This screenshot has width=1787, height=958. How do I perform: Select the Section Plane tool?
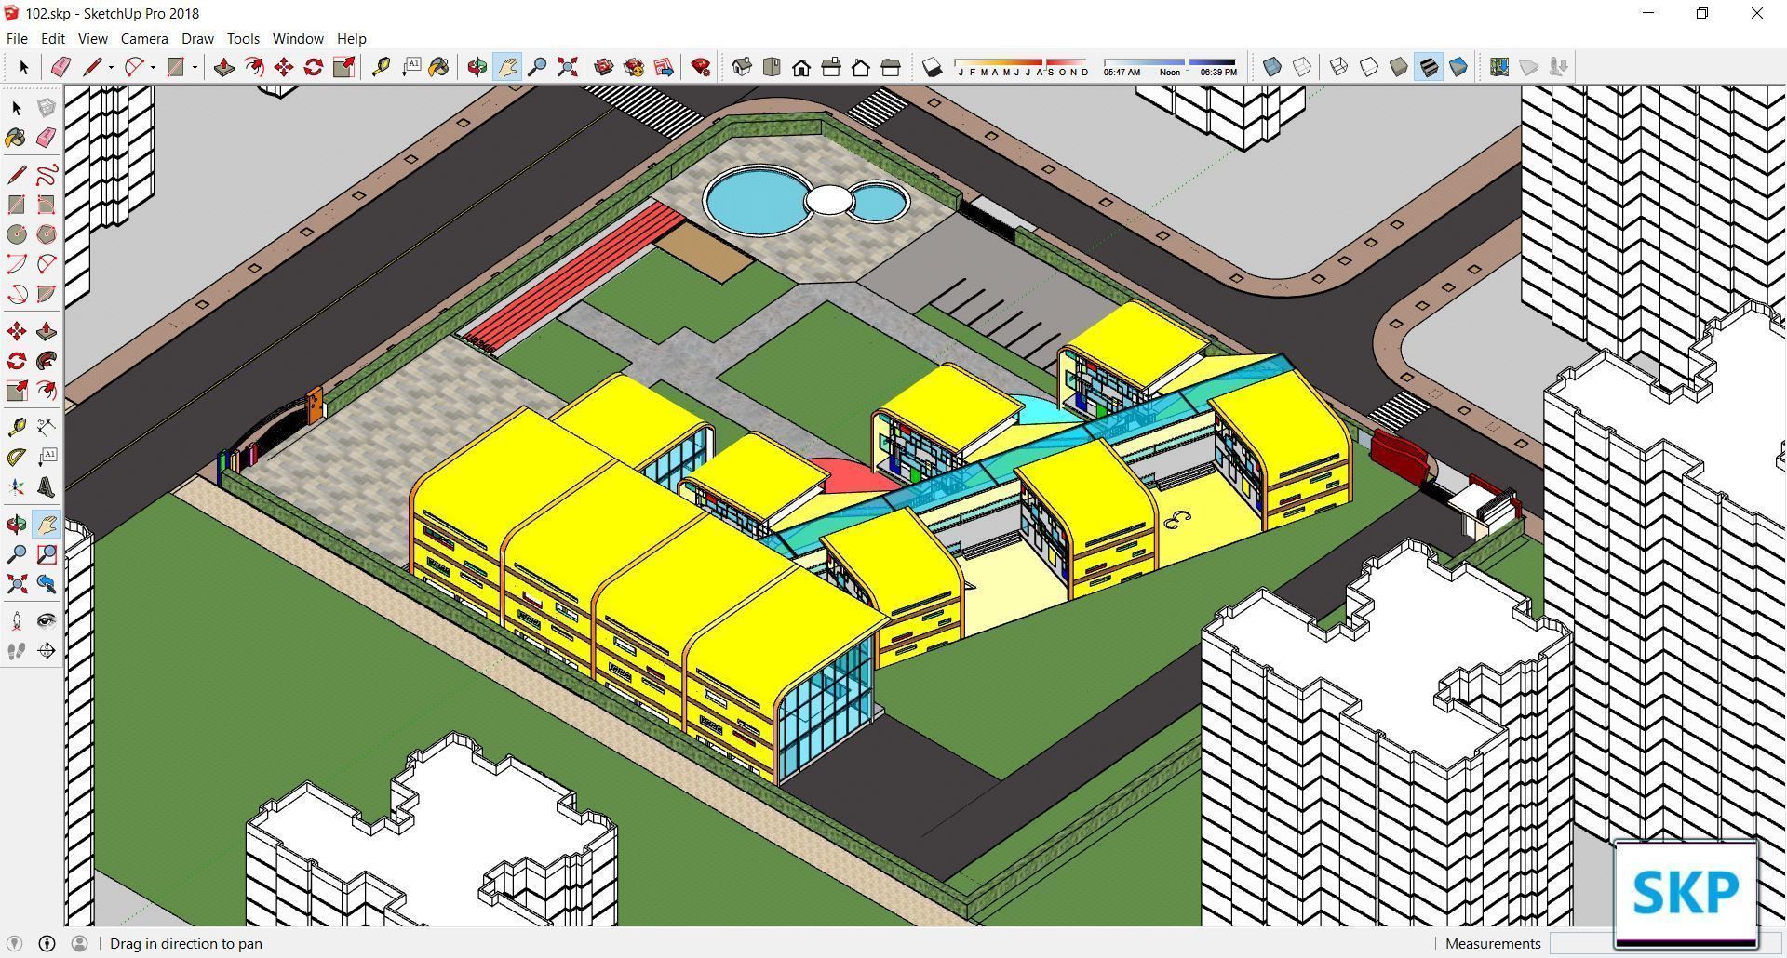coord(46,651)
